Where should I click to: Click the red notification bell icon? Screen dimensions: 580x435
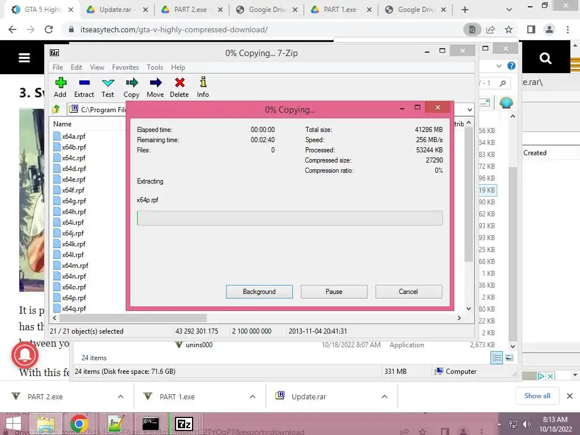click(x=25, y=355)
